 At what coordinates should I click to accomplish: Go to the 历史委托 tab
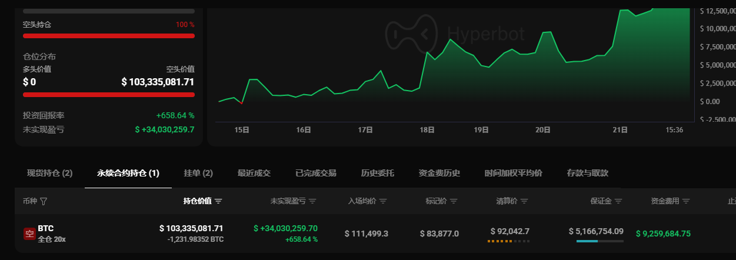[x=378, y=173]
